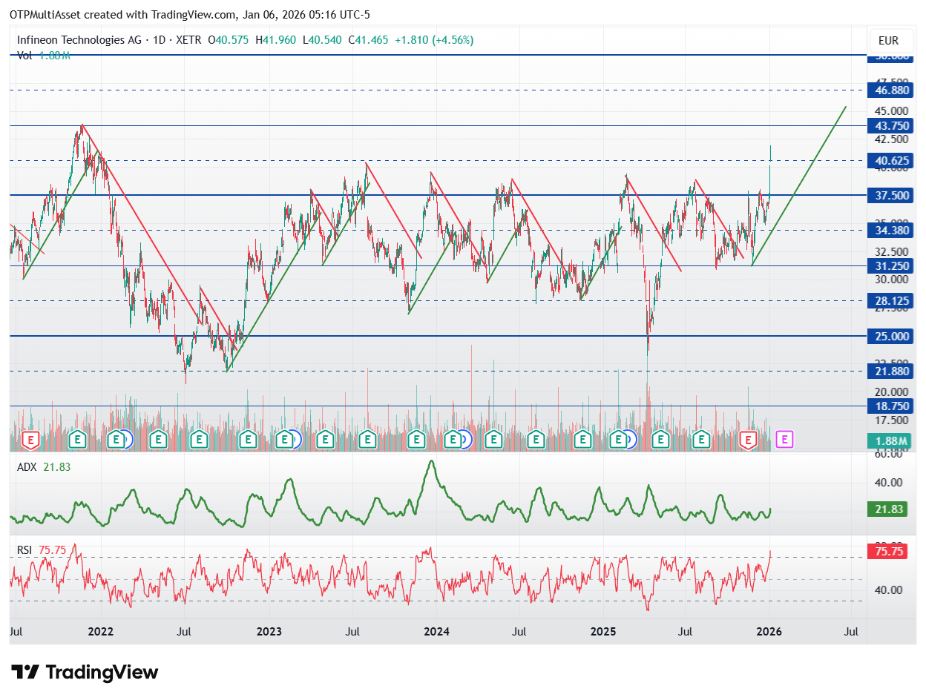Click the EUR currency label
Viewport: 926px width, 700px height.
(889, 41)
